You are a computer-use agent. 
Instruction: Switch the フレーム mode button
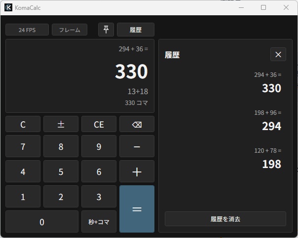[70, 30]
